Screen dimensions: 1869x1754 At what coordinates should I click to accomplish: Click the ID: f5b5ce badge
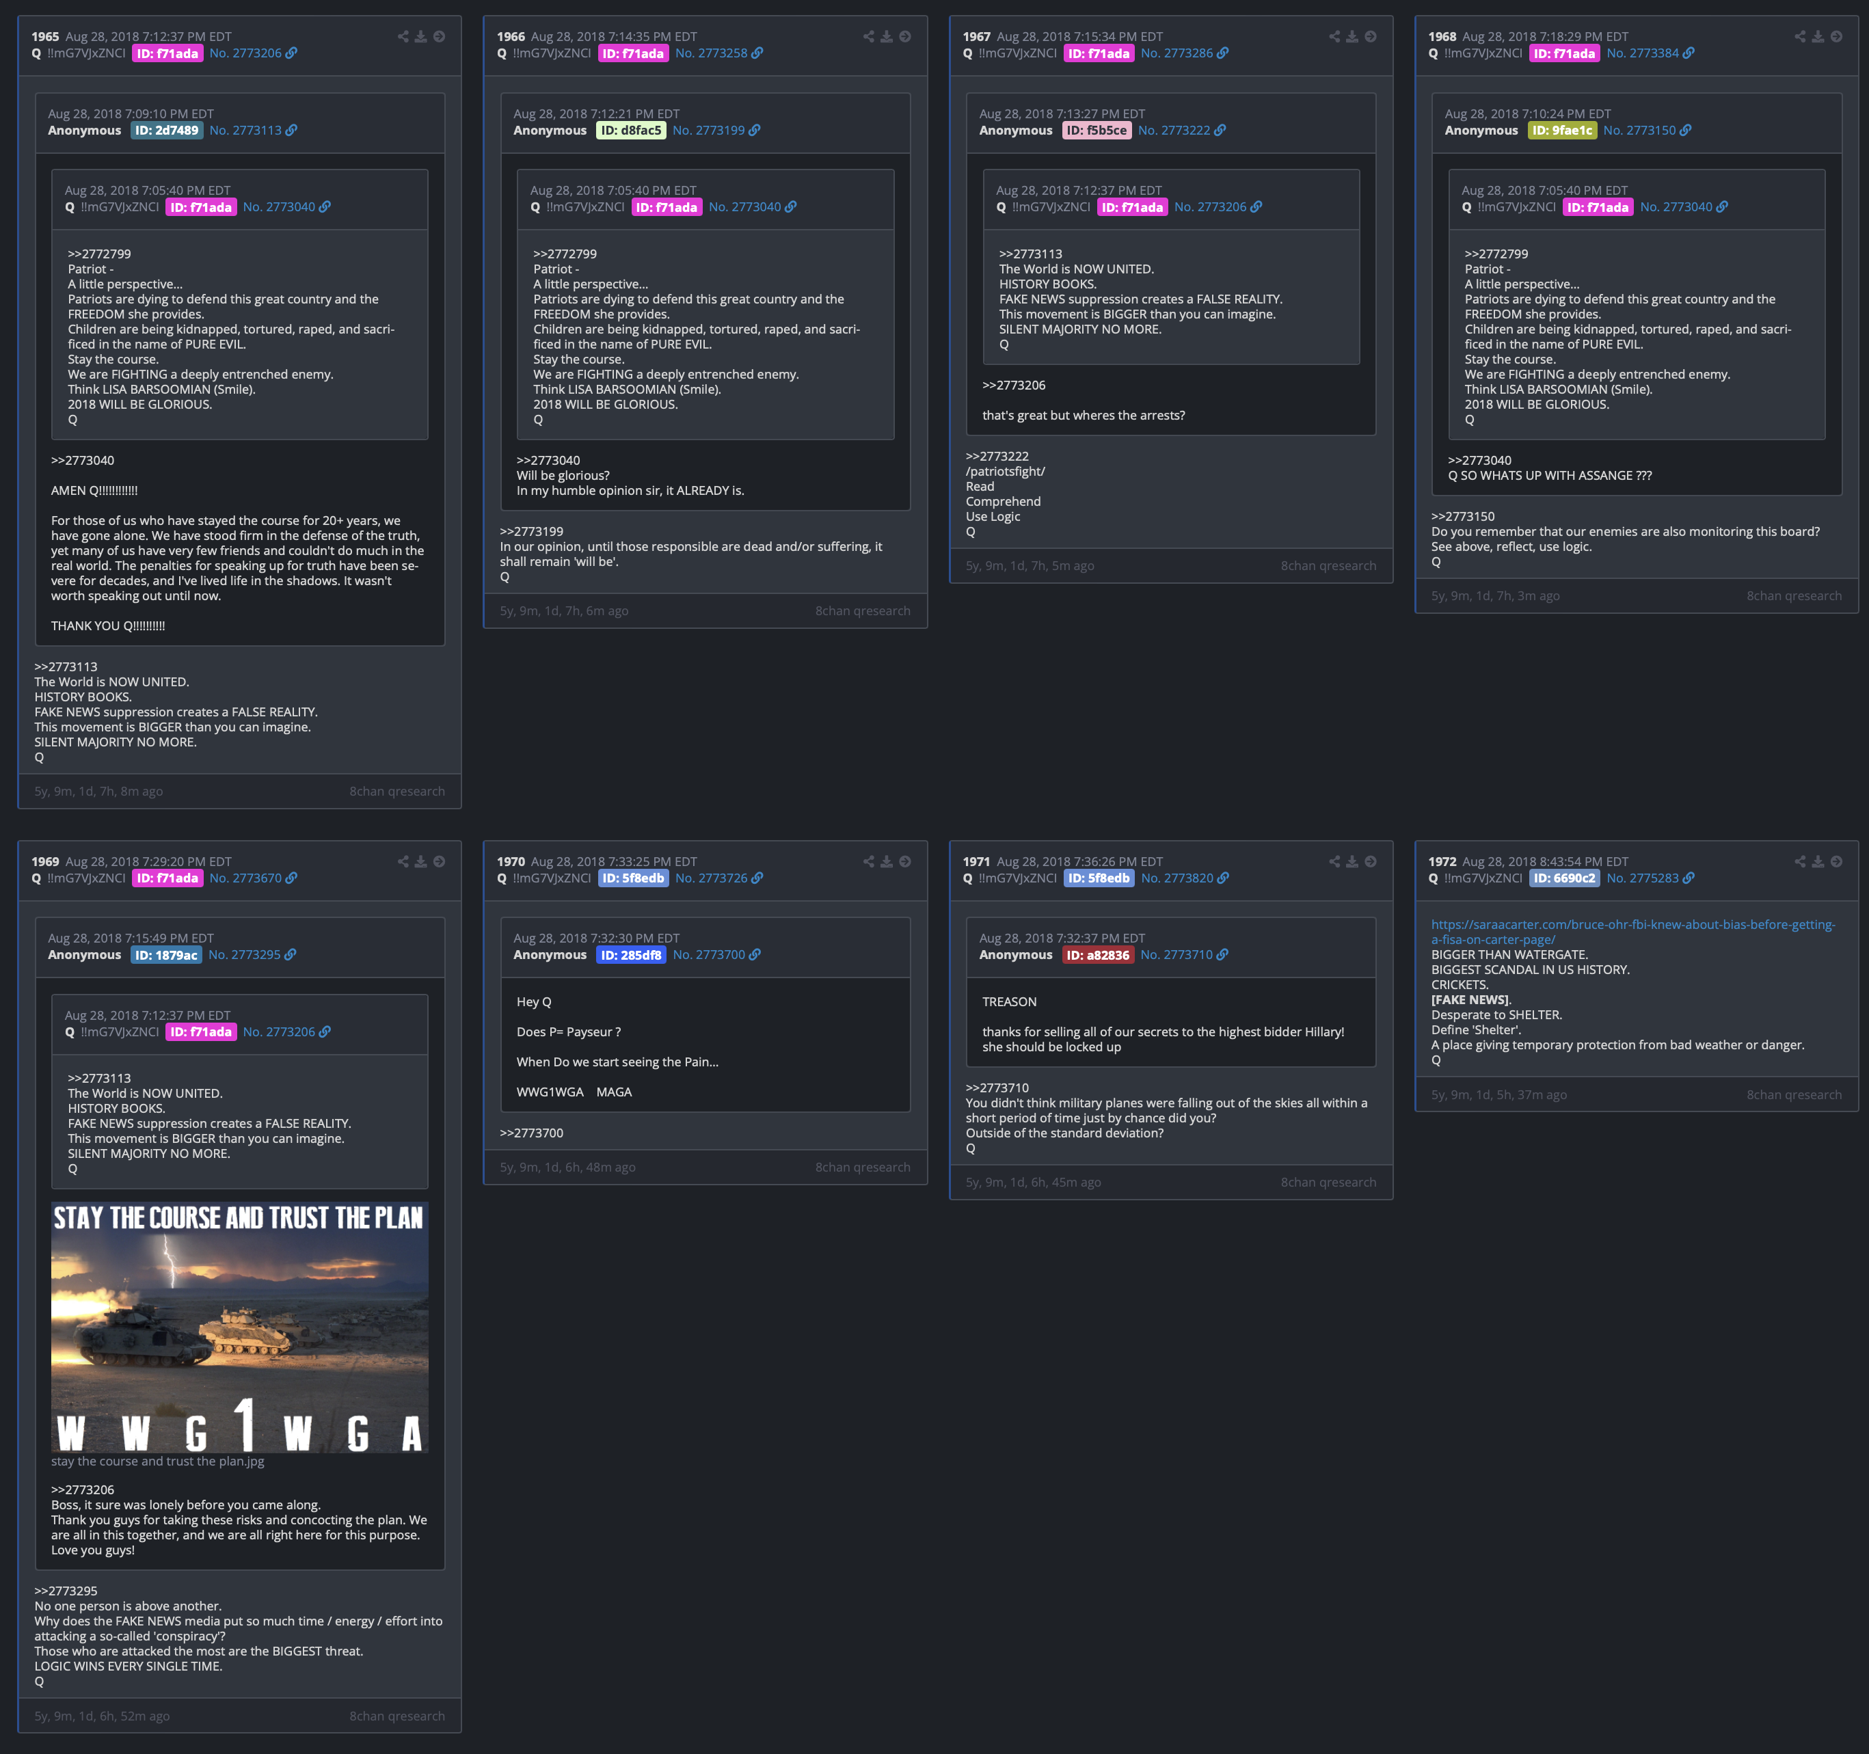pos(1097,131)
